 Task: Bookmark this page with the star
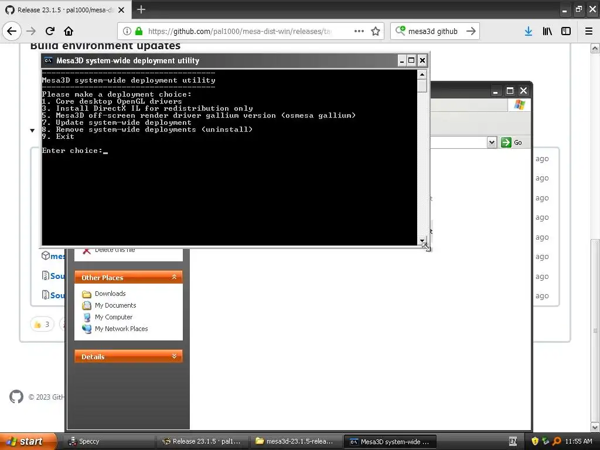click(x=376, y=31)
